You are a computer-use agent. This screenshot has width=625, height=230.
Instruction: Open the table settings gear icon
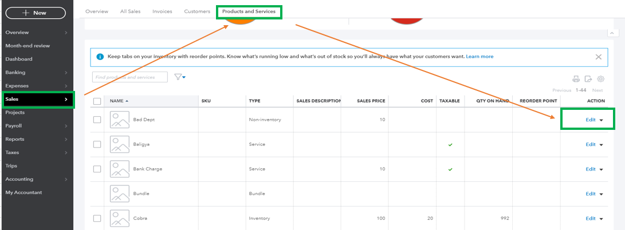[x=600, y=79]
